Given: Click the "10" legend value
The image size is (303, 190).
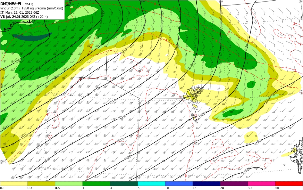Looking at the screenshot, I should [167, 188].
